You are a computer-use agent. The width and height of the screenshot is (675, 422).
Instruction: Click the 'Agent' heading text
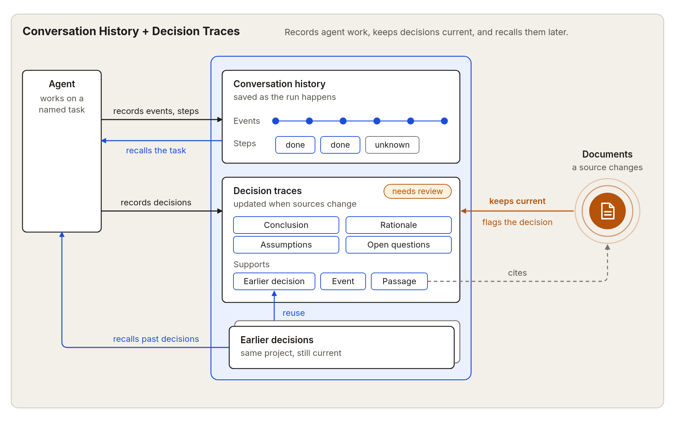pos(62,84)
